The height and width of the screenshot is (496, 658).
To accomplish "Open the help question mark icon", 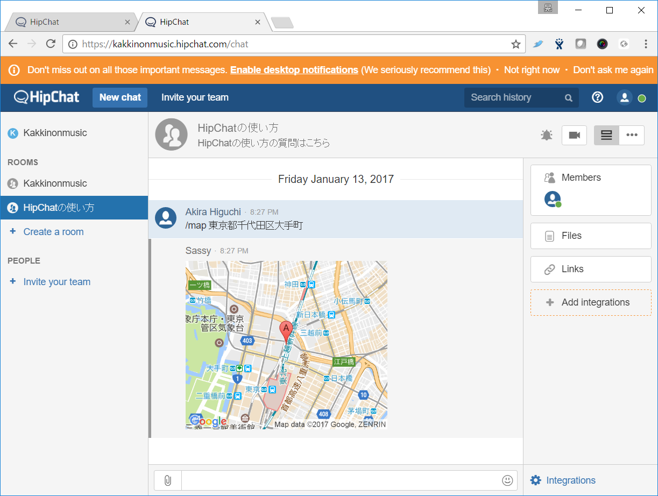I will 597,97.
